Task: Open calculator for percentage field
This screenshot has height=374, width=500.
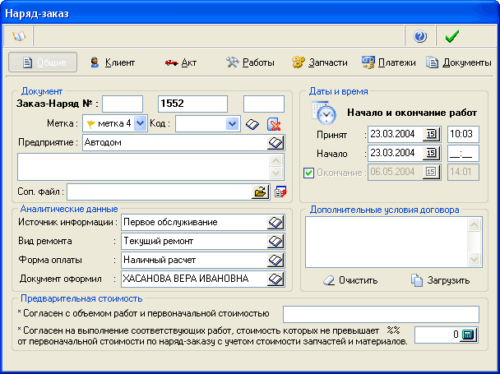Action: tap(469, 335)
